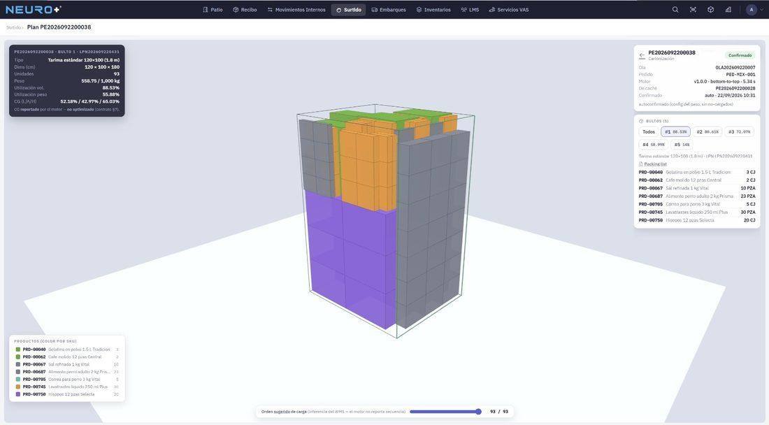This screenshot has width=769, height=425.
Task: Click the gray PRD-00687 color swatch
Action: coord(18,372)
